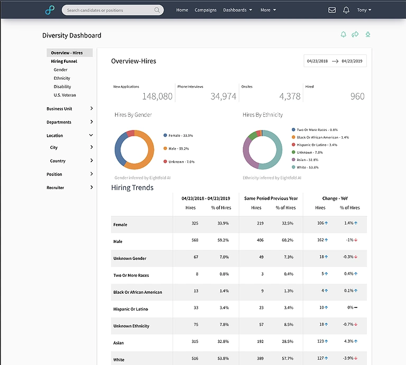Expand the Recruiter chevron
406x365 pixels.
pos(91,188)
